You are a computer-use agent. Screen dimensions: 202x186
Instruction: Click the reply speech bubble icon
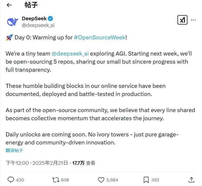click(11, 180)
